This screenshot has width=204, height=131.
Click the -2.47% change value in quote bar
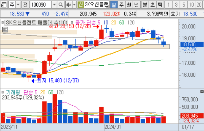(61, 14)
